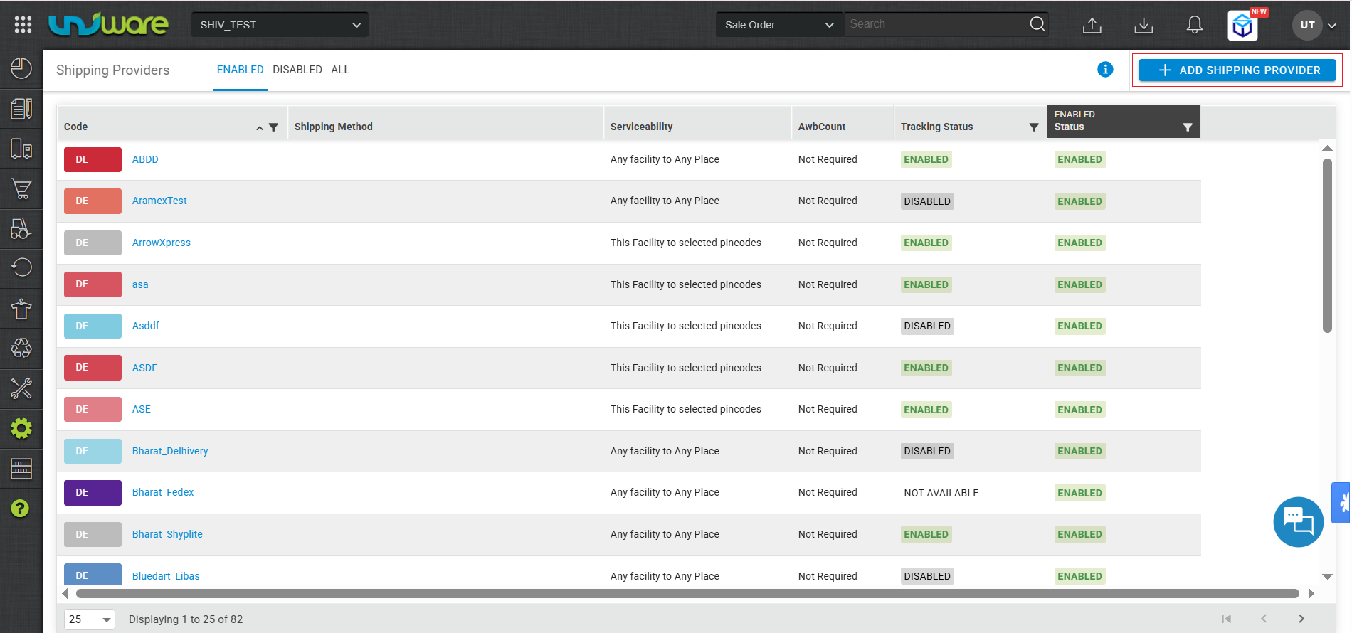Click the download icon in header
Screen dimensions: 1352x633
tap(1144, 26)
